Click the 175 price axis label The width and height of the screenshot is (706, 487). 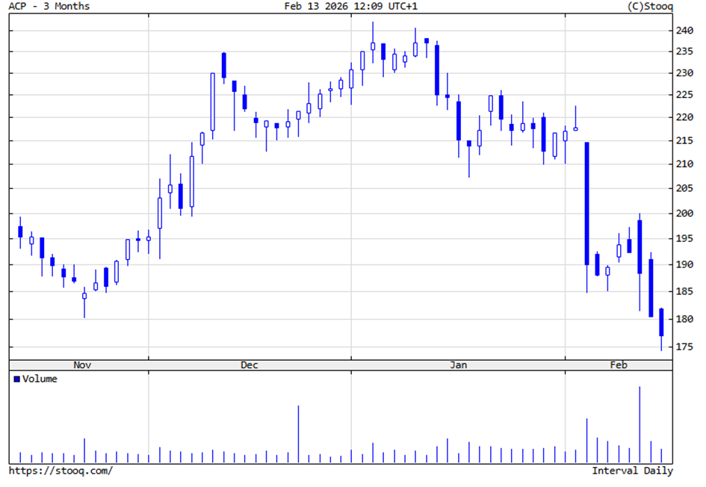[x=684, y=347]
